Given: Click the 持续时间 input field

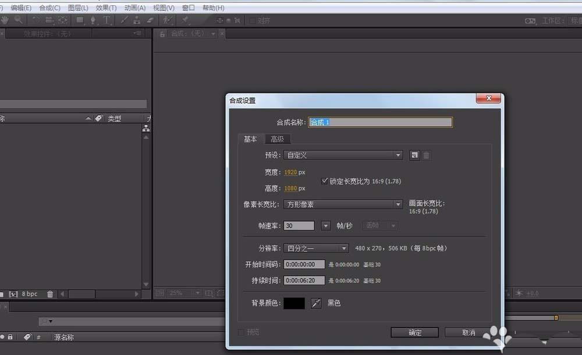Looking at the screenshot, I should click(x=304, y=281).
